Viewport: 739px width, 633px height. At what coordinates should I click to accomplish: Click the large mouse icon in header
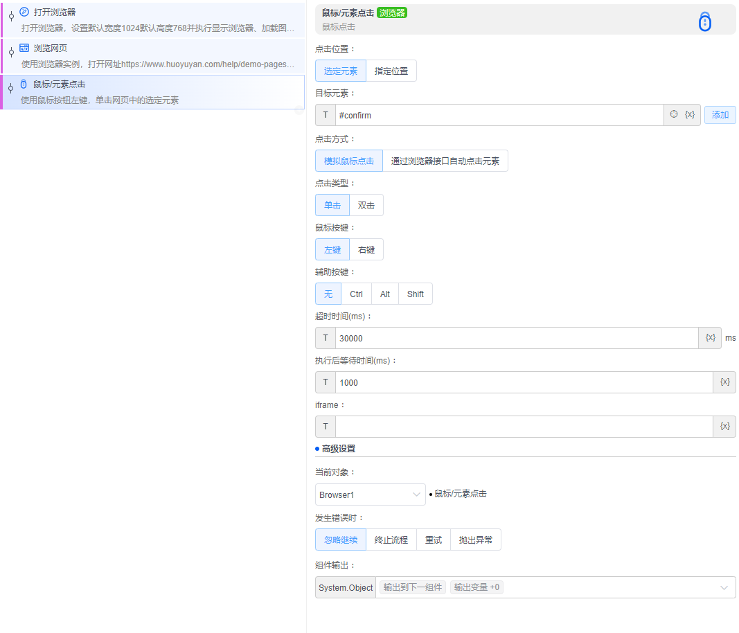(704, 22)
